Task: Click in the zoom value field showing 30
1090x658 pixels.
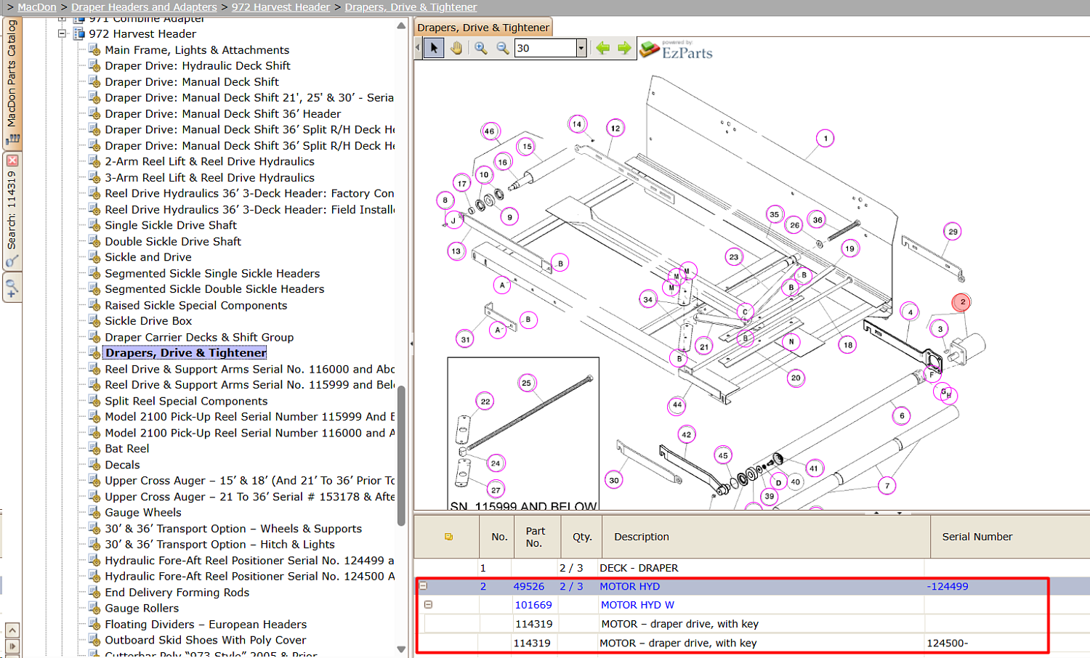Action: tap(545, 48)
